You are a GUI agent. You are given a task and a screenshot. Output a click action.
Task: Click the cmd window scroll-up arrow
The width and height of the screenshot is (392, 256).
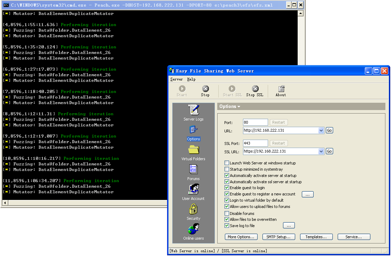click(301, 14)
